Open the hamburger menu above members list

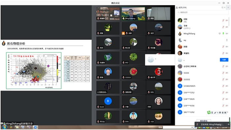228,7
